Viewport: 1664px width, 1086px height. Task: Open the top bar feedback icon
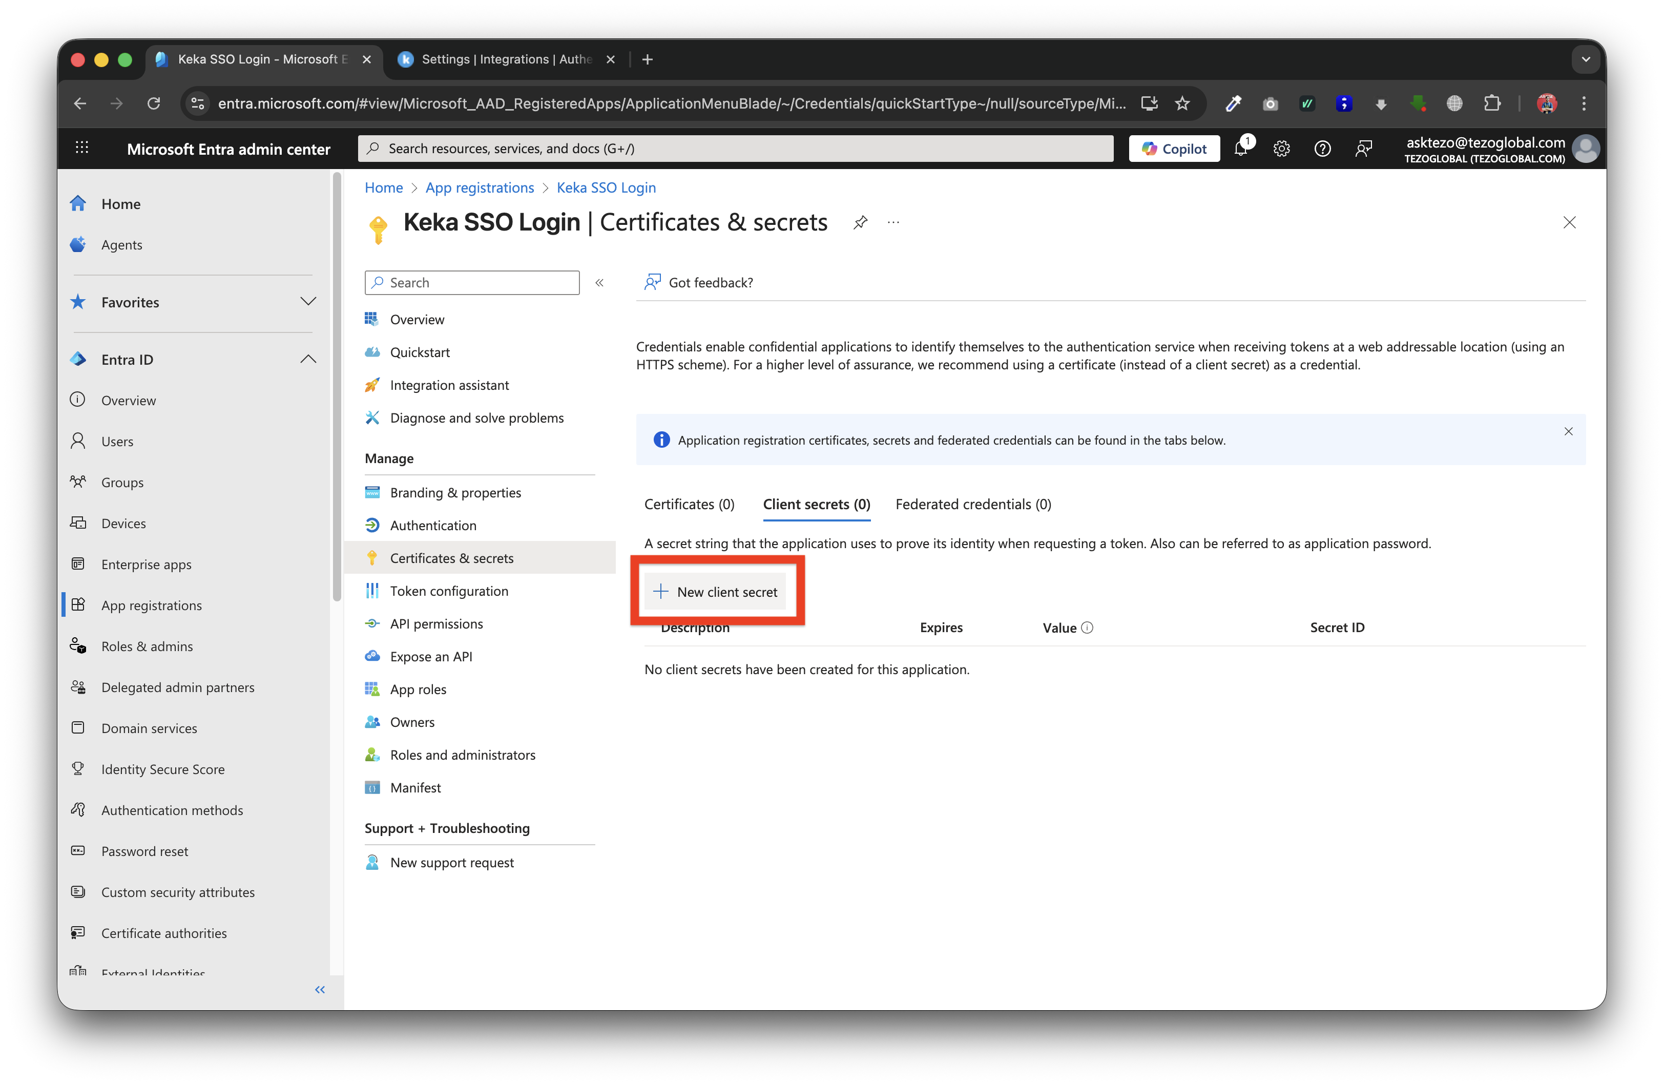(x=1363, y=149)
